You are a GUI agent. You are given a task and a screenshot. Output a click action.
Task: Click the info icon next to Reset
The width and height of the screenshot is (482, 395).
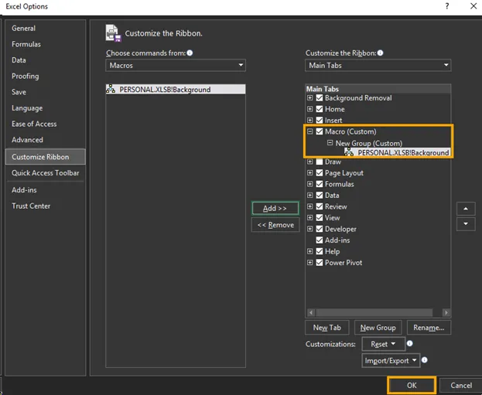pyautogui.click(x=410, y=343)
